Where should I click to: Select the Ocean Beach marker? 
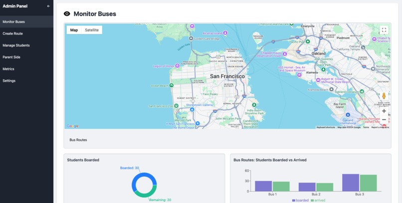pyautogui.click(x=172, y=86)
